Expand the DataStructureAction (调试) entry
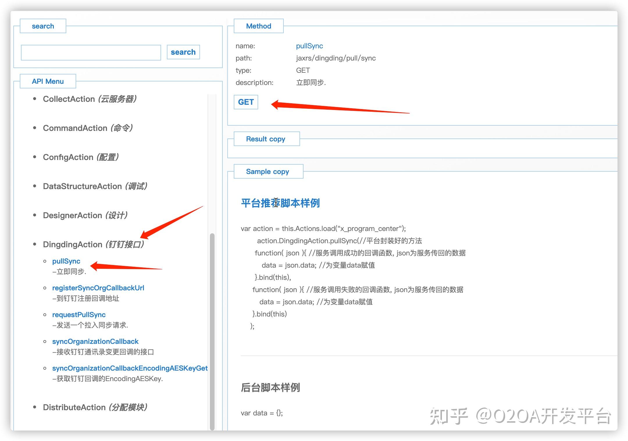 pos(95,186)
